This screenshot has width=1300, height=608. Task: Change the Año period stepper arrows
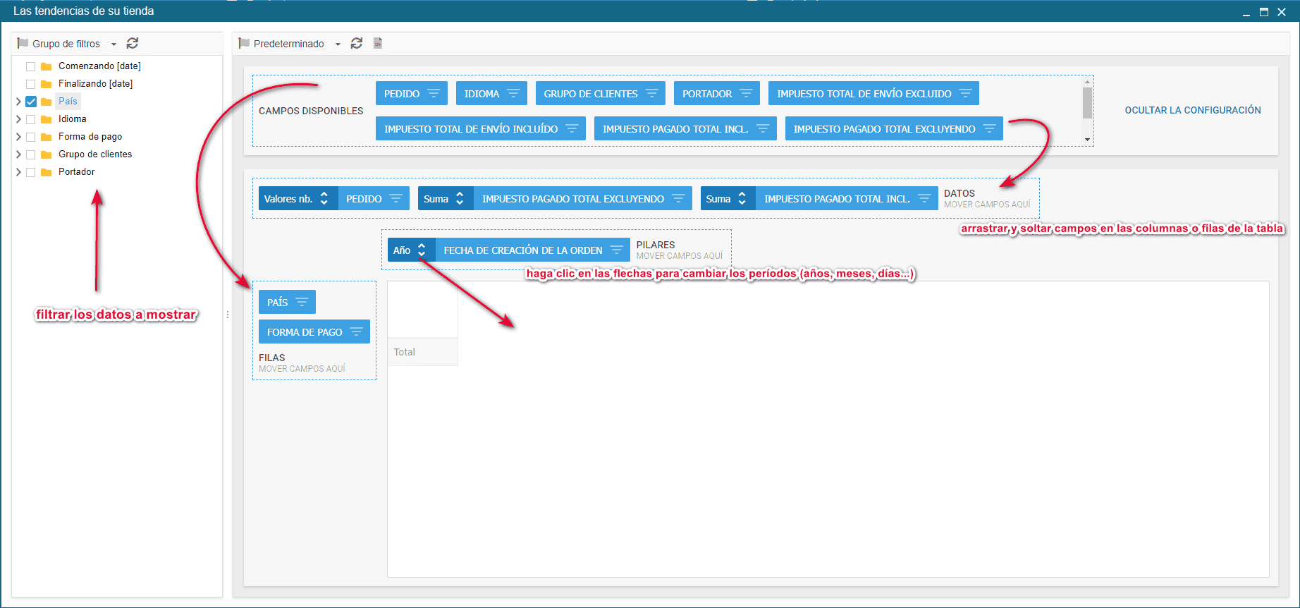pos(422,250)
